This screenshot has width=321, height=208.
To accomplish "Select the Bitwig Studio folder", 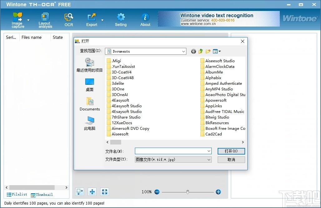I will 215,117.
